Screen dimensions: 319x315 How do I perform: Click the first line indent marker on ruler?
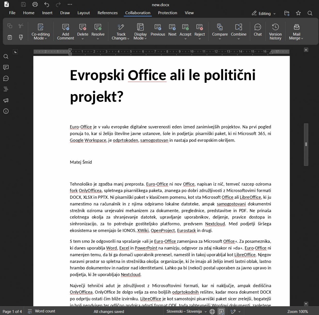coord(70,50)
